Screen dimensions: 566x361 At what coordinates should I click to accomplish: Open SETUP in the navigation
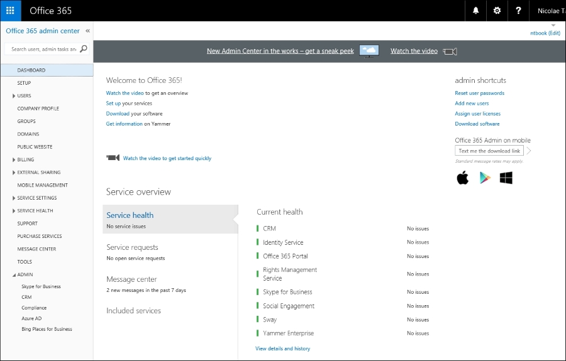pos(24,83)
